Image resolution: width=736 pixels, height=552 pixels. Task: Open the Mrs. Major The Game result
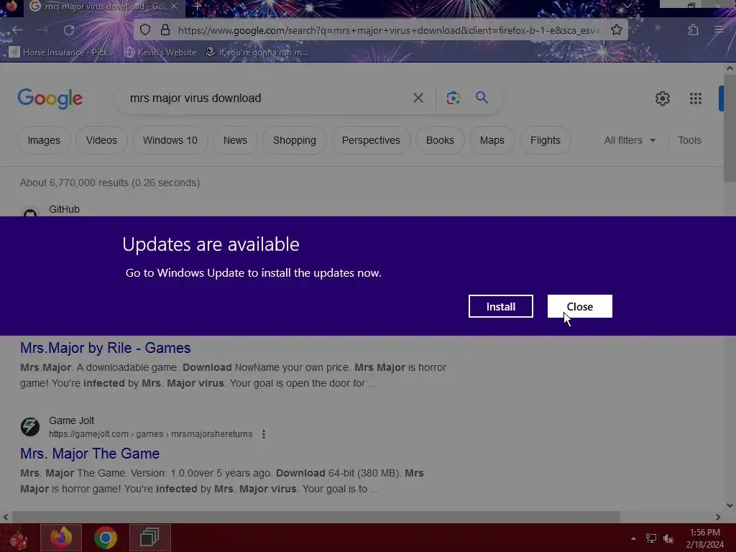[x=90, y=454]
